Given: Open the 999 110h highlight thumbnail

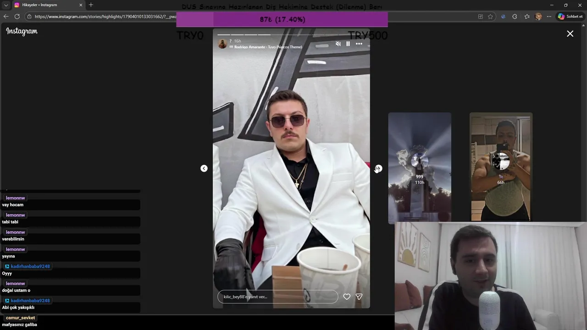Looking at the screenshot, I should 420,167.
